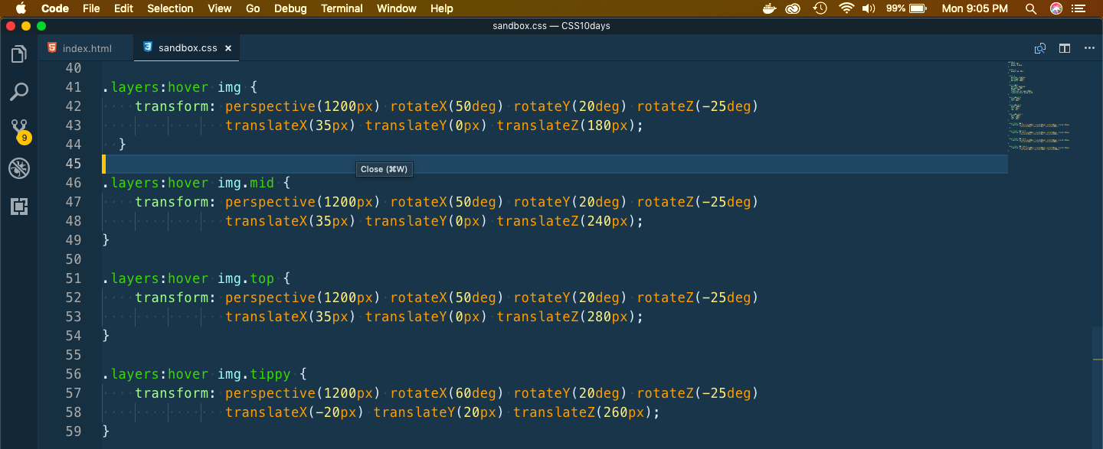This screenshot has height=449, width=1103.
Task: Open the Selection menu
Action: tap(170, 8)
